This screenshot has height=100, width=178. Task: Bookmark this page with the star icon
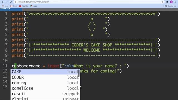(x=162, y=2)
